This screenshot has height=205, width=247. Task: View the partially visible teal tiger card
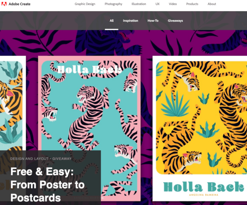(13, 102)
